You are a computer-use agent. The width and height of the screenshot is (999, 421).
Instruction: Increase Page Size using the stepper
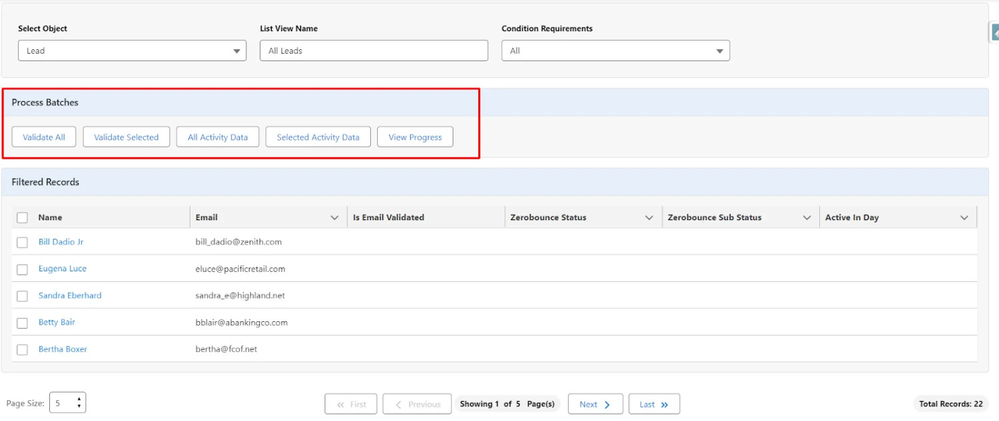(78, 400)
